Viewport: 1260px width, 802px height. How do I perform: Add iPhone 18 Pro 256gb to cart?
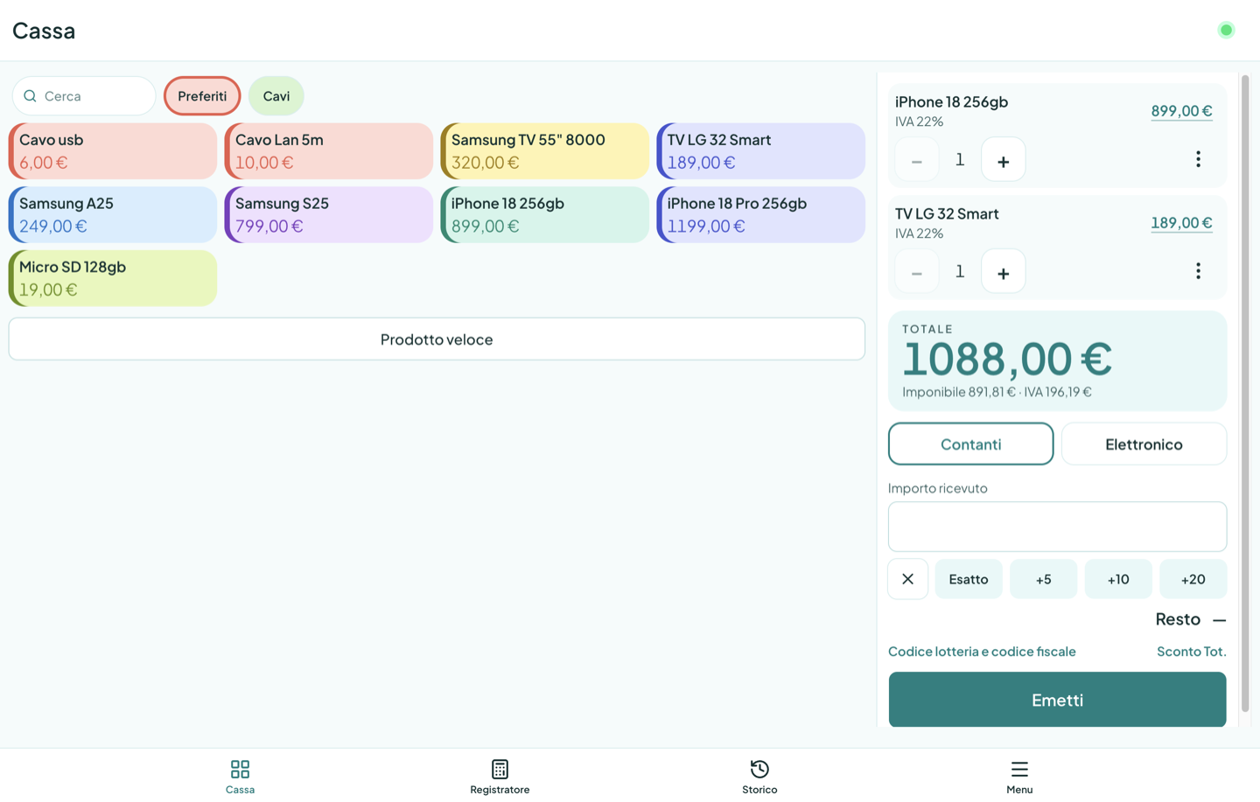[760, 214]
